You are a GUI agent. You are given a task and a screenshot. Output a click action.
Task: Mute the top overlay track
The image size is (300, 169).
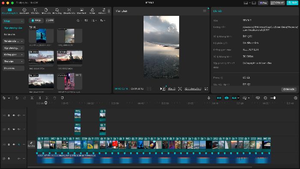[x=19, y=115]
